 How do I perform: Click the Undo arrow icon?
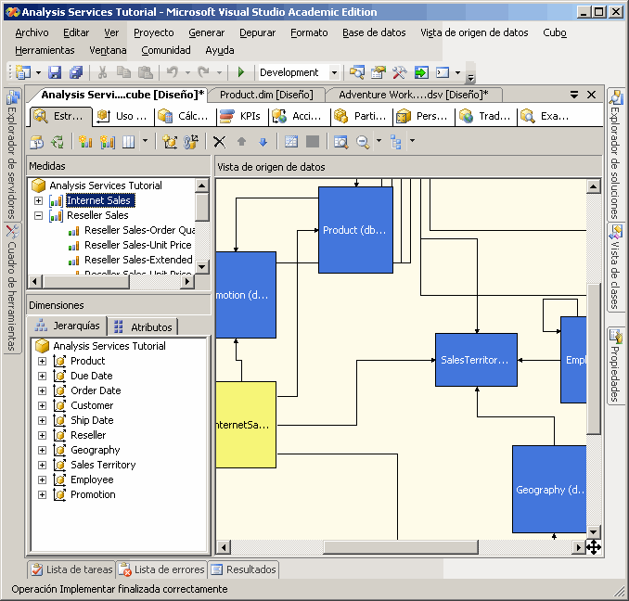(x=172, y=72)
